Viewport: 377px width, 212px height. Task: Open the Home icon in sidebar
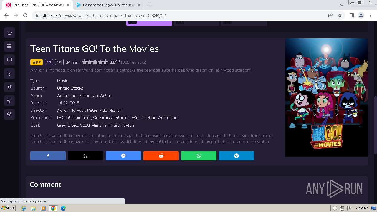click(9, 33)
